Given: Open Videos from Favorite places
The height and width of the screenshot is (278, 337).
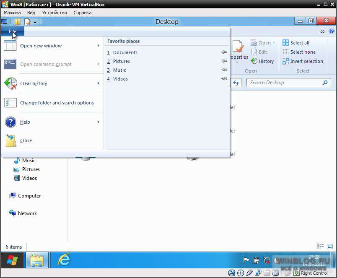Looking at the screenshot, I should click(x=120, y=79).
